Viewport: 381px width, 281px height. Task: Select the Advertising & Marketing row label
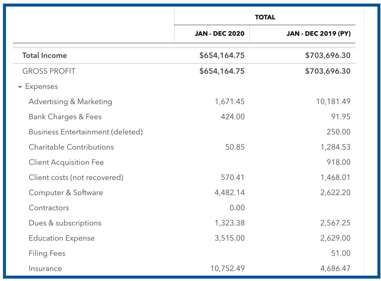click(x=70, y=102)
